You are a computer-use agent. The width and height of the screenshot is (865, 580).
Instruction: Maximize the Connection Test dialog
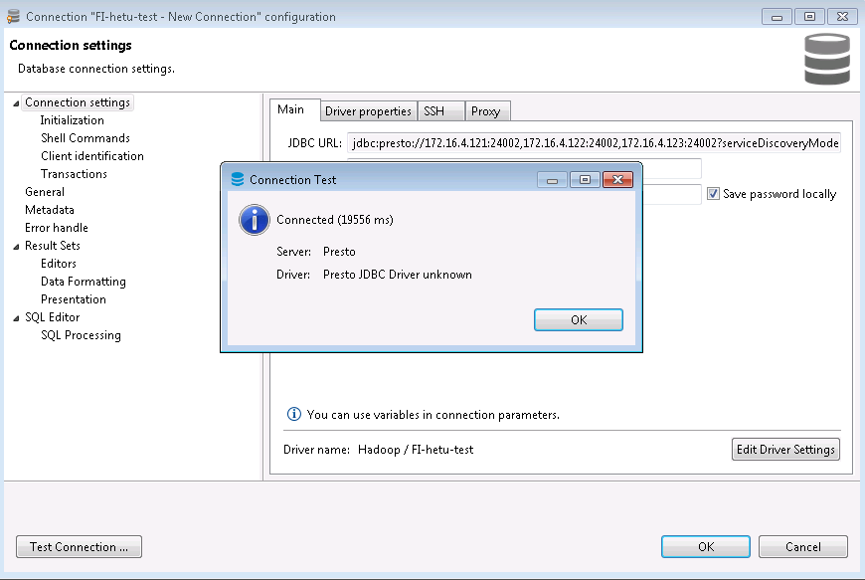(x=585, y=180)
